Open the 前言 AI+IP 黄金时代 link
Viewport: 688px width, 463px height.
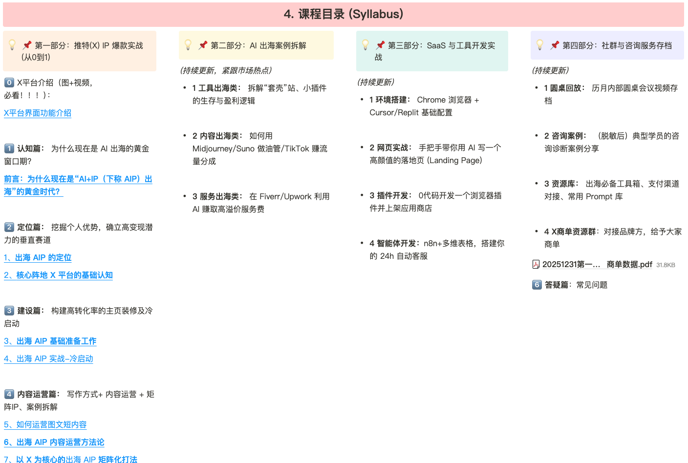coord(78,179)
